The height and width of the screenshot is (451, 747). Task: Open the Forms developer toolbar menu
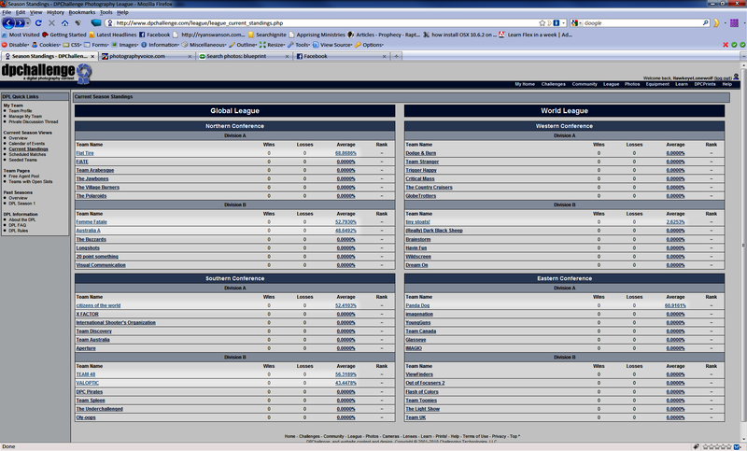[x=97, y=45]
